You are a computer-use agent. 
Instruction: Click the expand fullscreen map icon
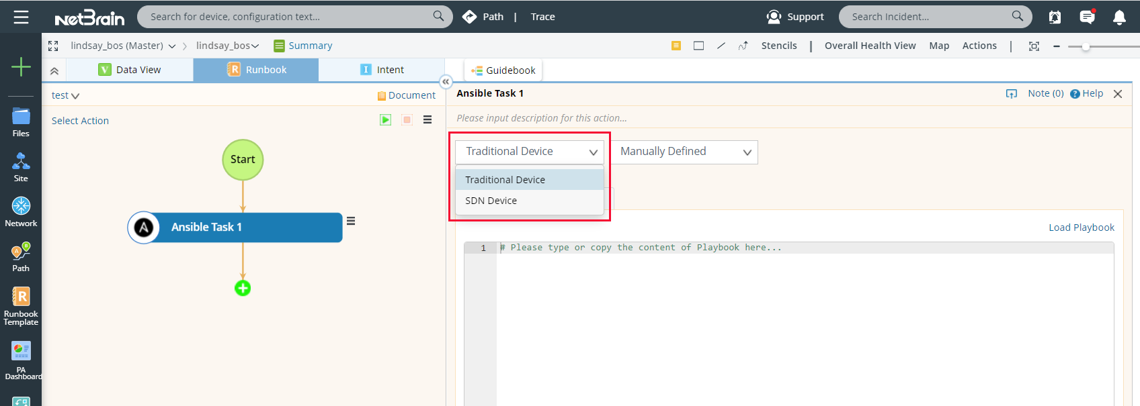pos(53,46)
